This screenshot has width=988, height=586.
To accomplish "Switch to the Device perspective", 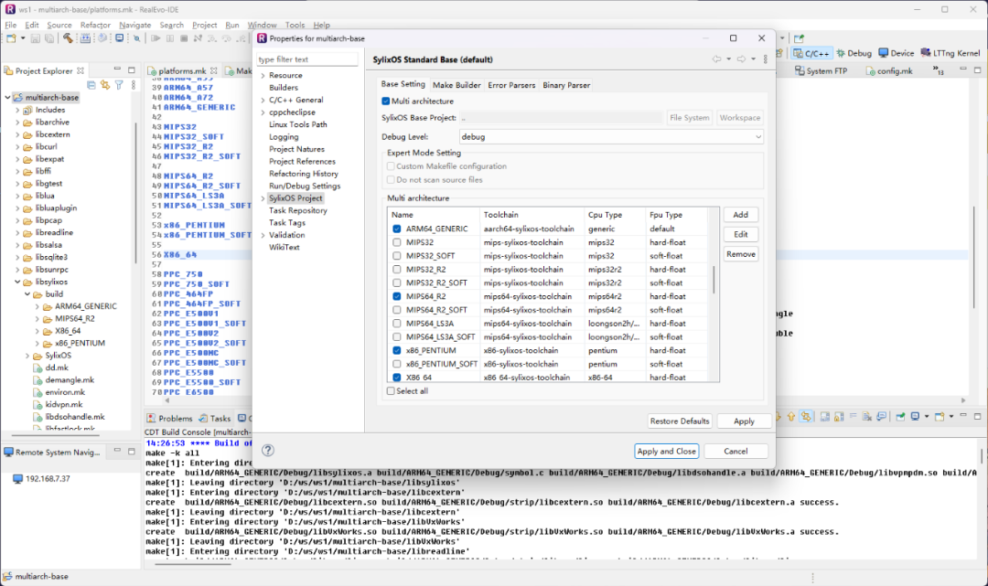I will tap(897, 53).
